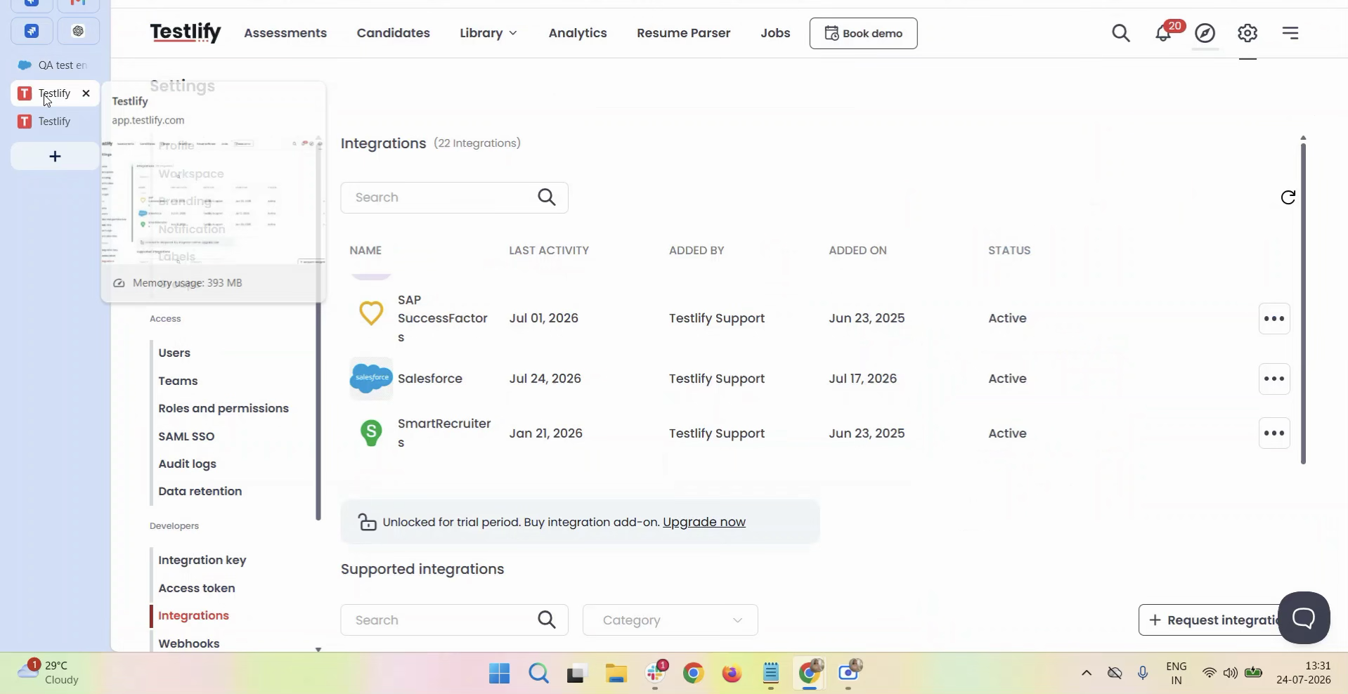This screenshot has height=694, width=1348.
Task: Open the settings gear icon
Action: point(1247,33)
